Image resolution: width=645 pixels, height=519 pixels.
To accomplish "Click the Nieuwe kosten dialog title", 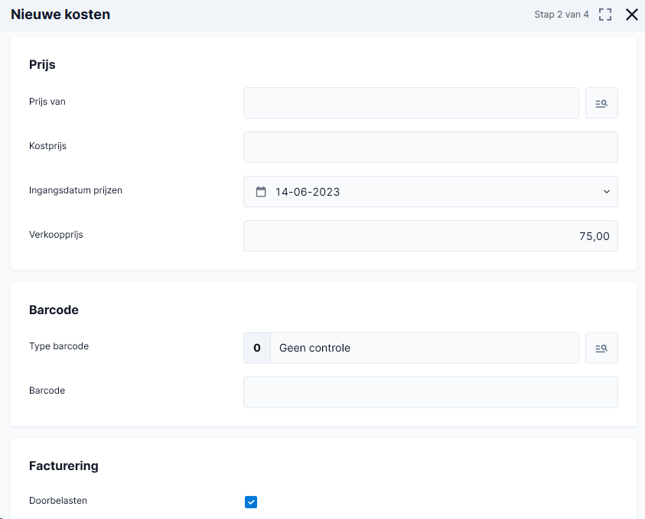I will point(60,15).
